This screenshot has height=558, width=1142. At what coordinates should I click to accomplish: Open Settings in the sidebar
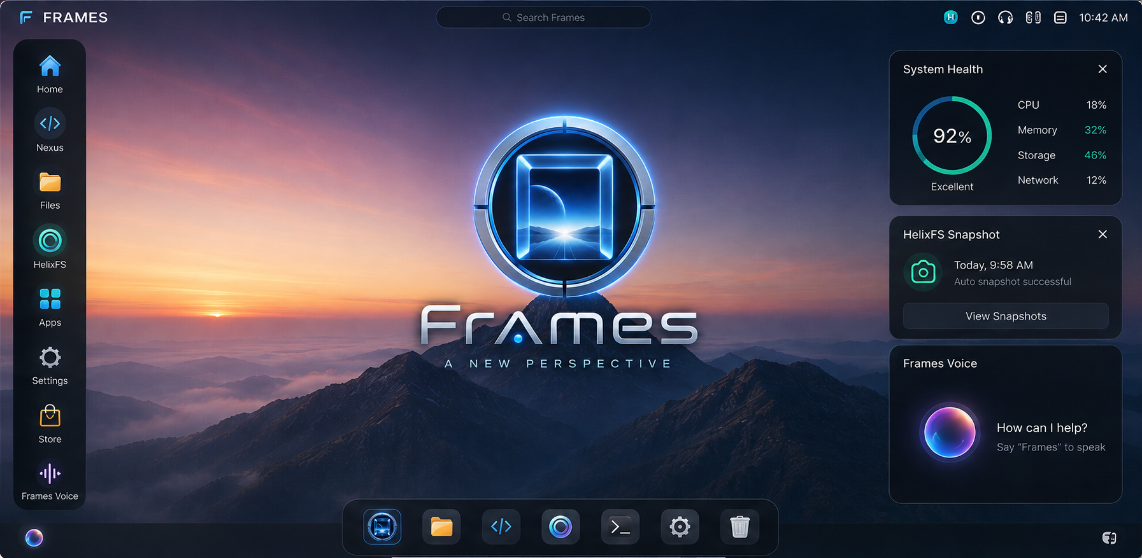tap(50, 366)
